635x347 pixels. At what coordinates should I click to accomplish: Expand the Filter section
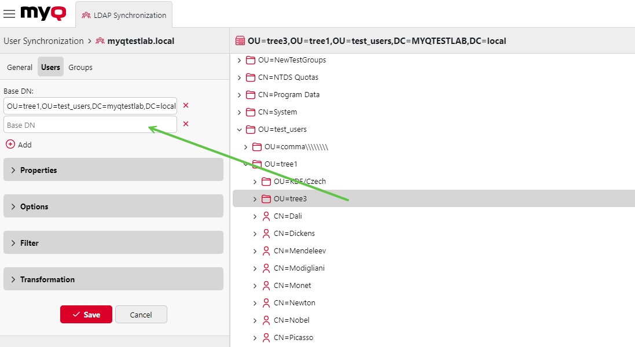(x=113, y=243)
